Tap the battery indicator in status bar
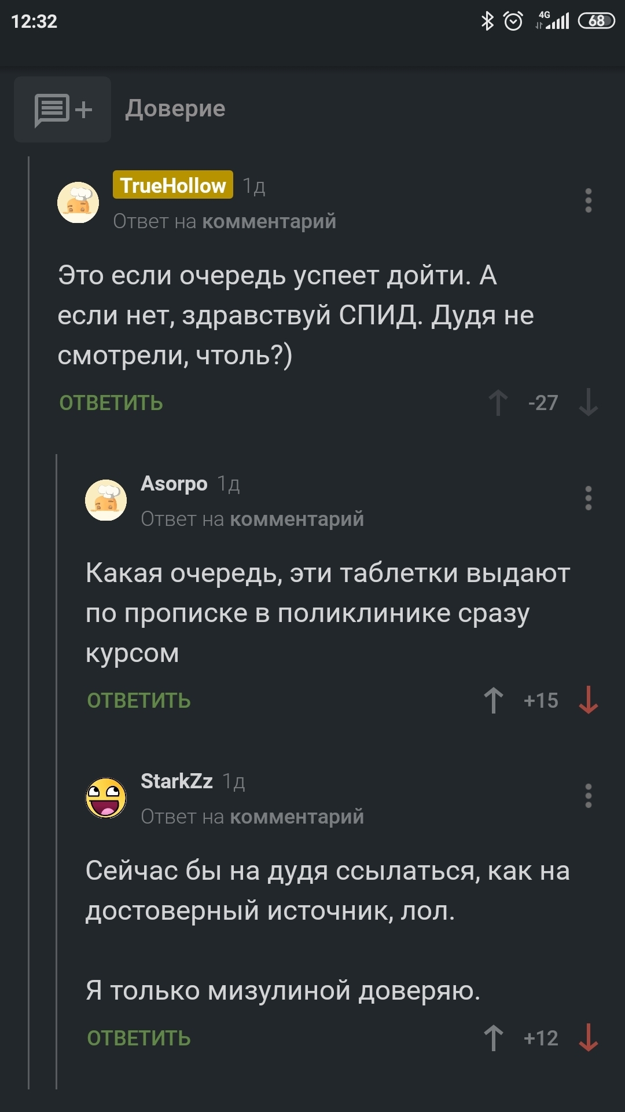Screen dimensions: 625x1112 tap(596, 21)
